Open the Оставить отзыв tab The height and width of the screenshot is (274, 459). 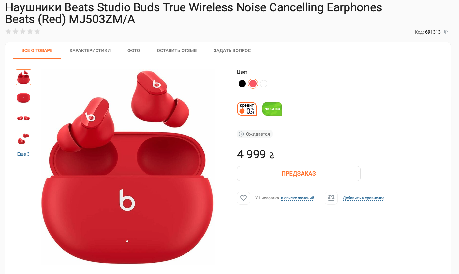point(177,50)
